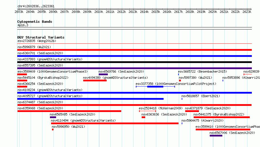Select the nsv5996879 (Wu2021) red bar label
Viewport: 260px width, 147px height.
pos(34,47)
